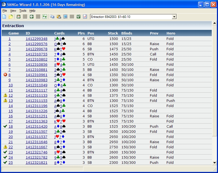Open the View menu
218x173 pixels.
(x=13, y=11)
